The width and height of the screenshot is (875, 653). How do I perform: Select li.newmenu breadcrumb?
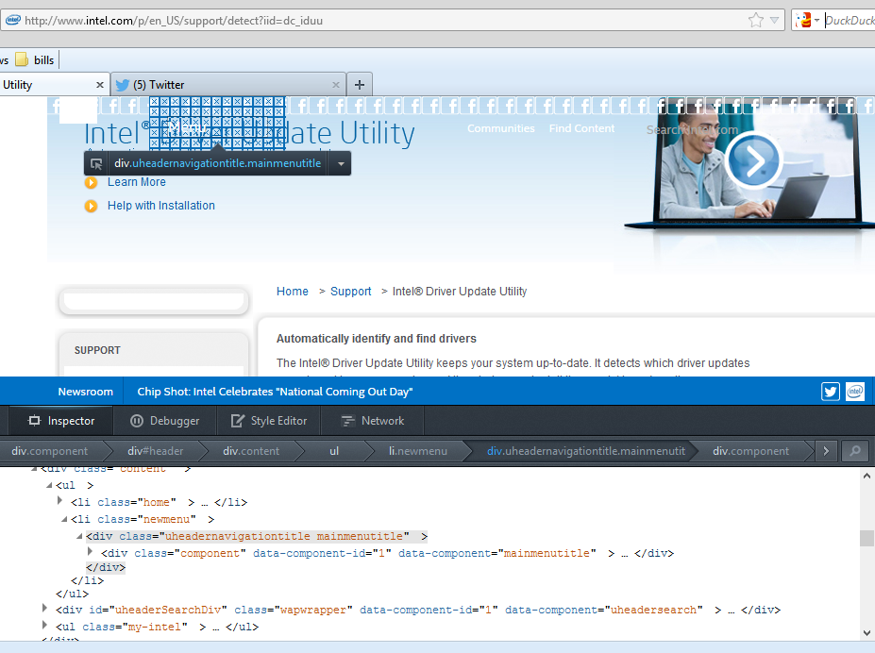click(418, 451)
